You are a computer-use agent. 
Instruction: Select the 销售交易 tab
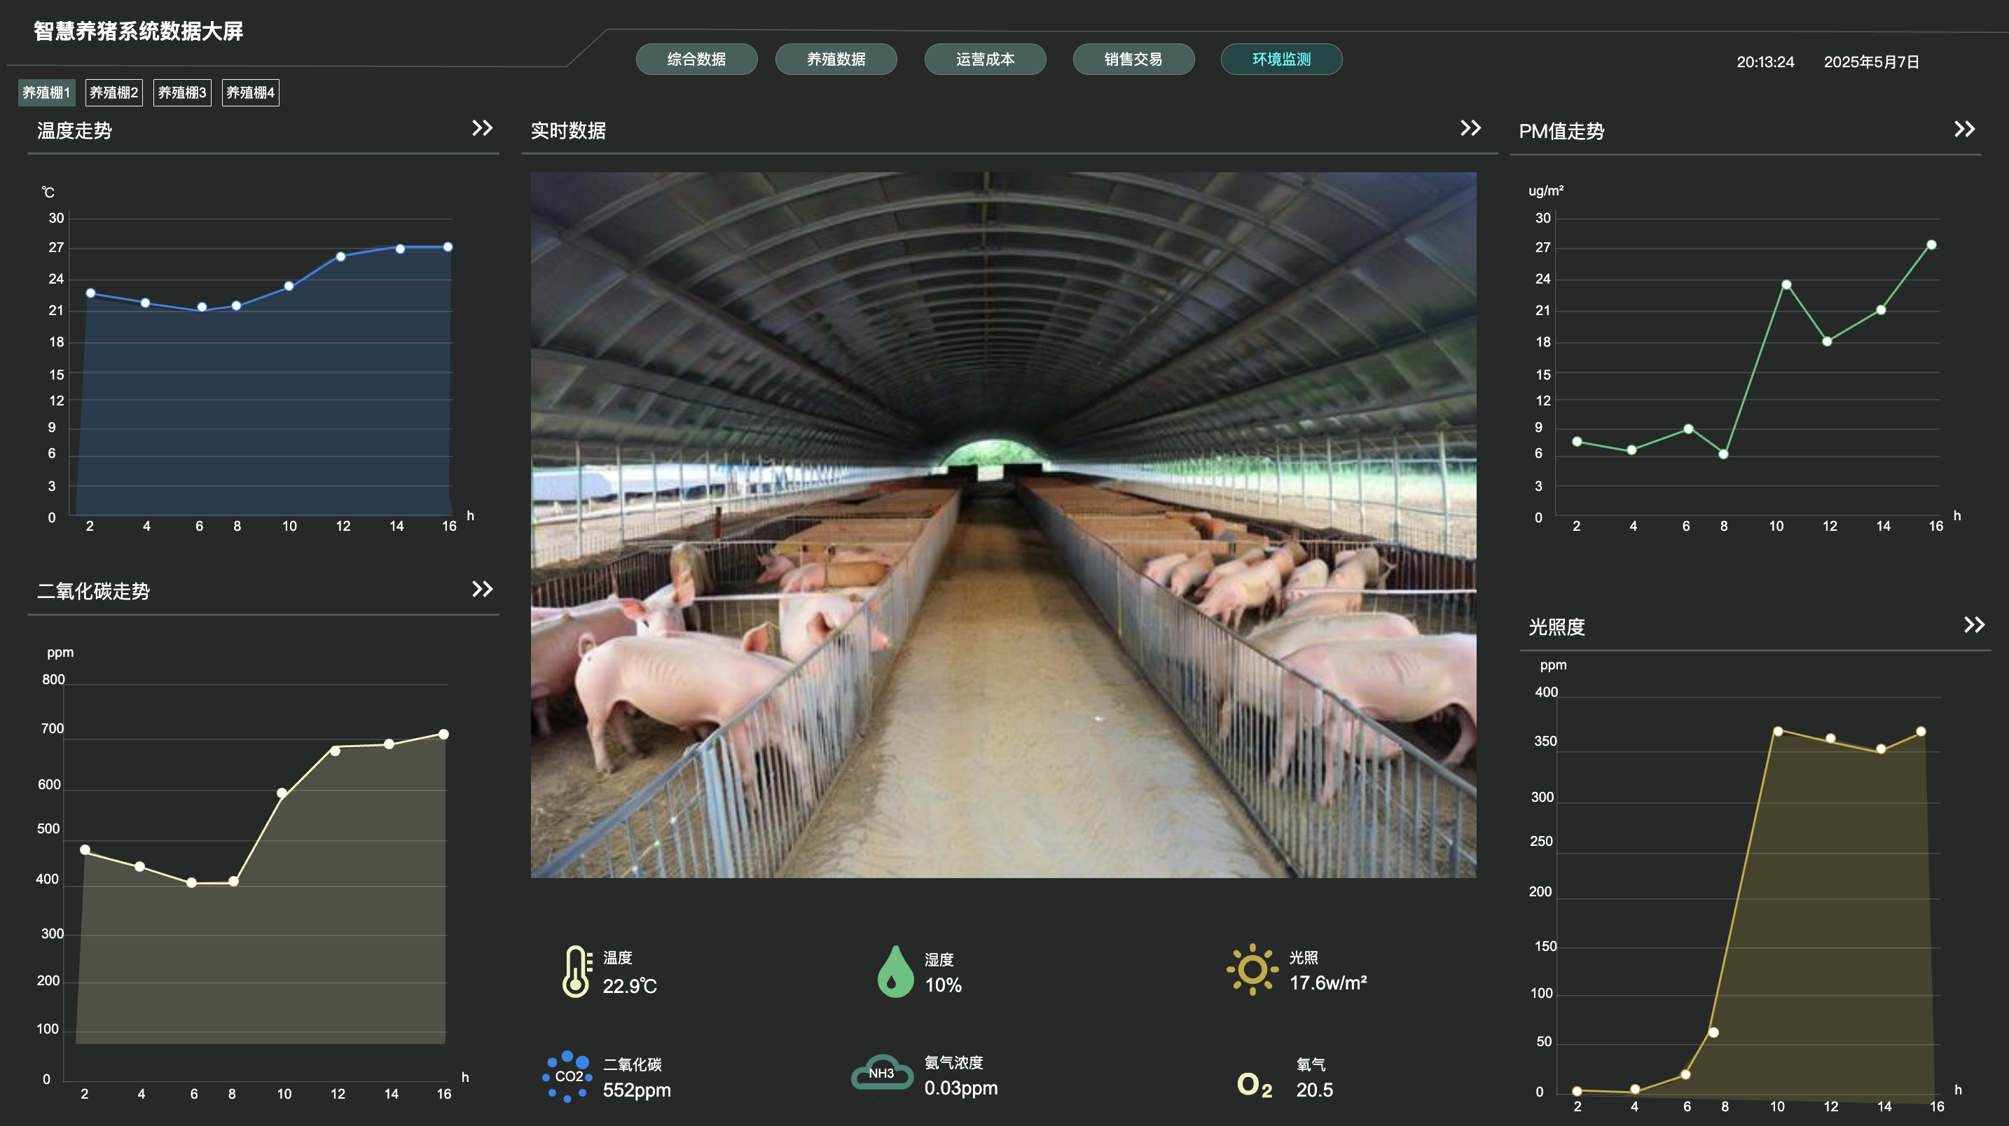[x=1133, y=60]
